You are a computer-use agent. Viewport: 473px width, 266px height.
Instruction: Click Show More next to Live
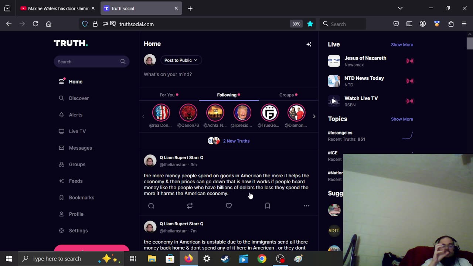coord(402,45)
